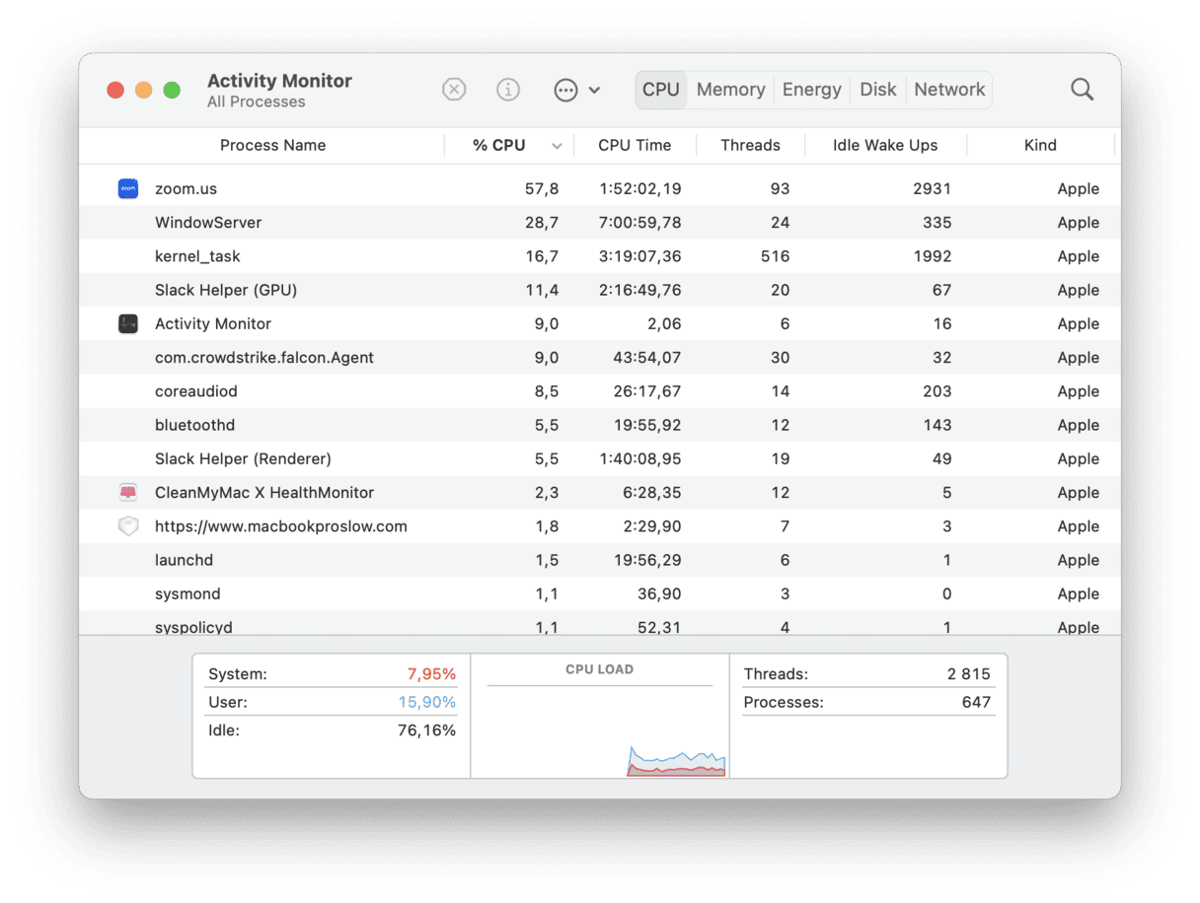This screenshot has height=903, width=1200.
Task: Open the search function with the magnifier icon
Action: point(1082,89)
